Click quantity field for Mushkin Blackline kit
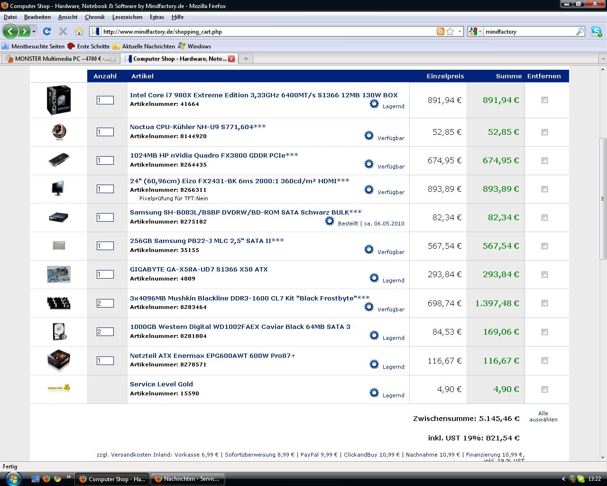Image resolution: width=607 pixels, height=486 pixels. [x=105, y=303]
